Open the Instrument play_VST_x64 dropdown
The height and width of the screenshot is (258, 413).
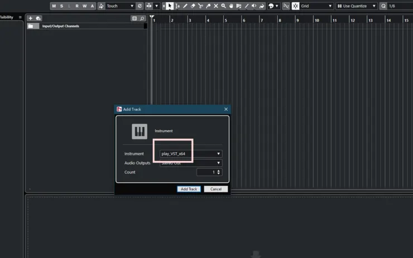(x=191, y=154)
